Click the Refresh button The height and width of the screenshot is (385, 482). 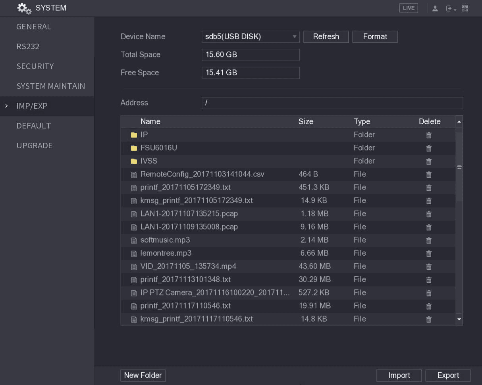click(x=326, y=37)
